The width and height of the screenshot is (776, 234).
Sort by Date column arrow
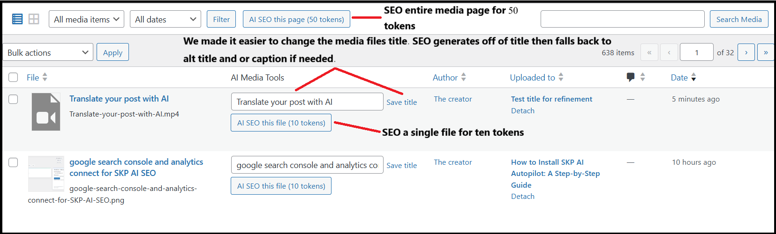coord(693,78)
